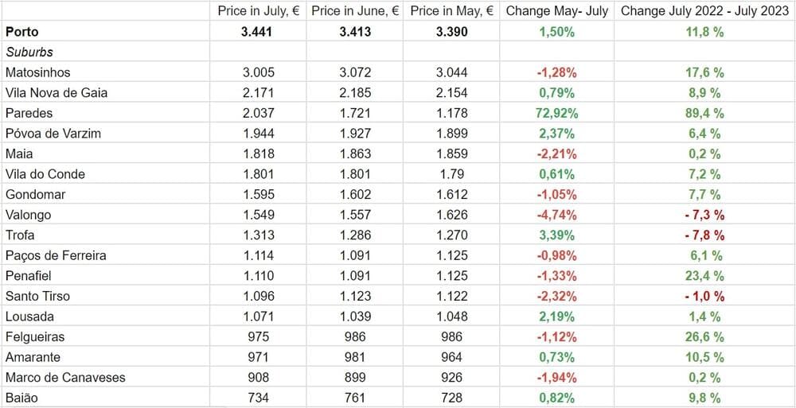Viewport: 796px width, 408px height.
Task: Click Trofa's - 7,8 % yearly change
Action: tap(704, 235)
